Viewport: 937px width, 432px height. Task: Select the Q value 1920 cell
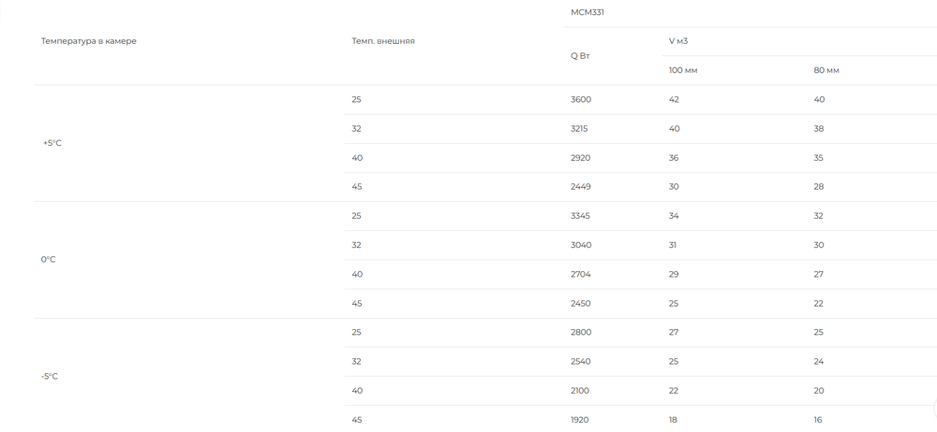(580, 420)
